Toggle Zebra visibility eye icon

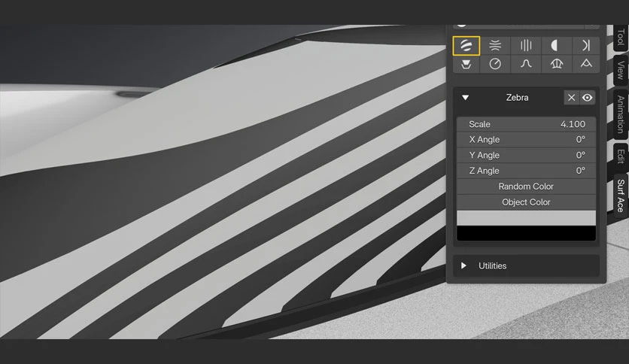588,98
